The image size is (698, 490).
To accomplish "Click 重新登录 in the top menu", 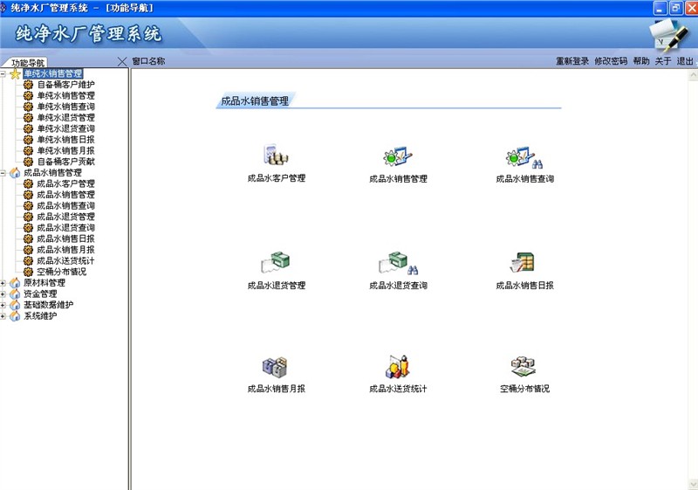I will [572, 61].
